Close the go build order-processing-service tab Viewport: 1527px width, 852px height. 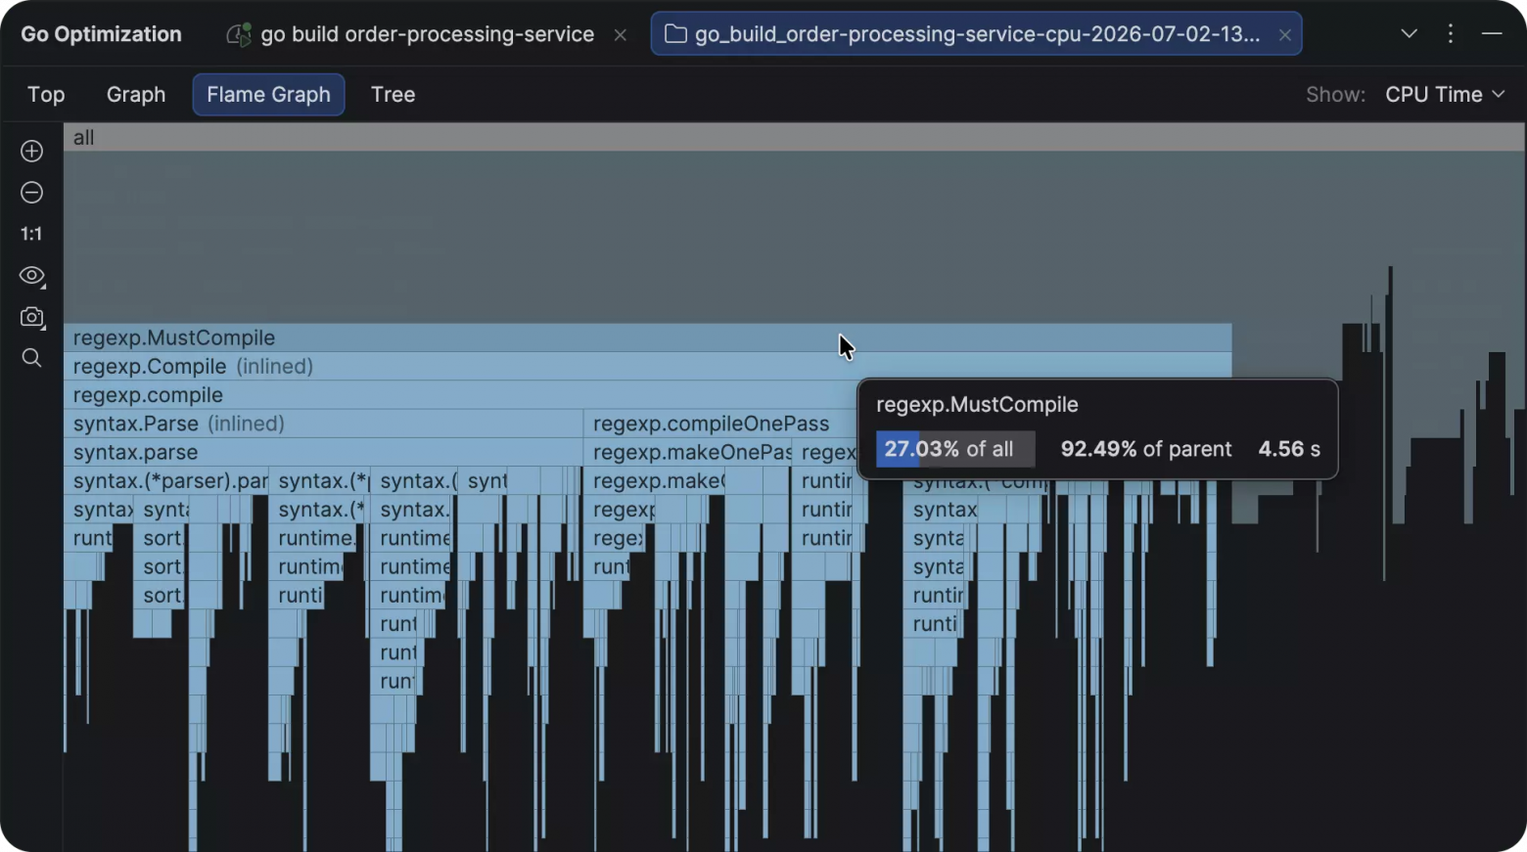[x=620, y=35]
